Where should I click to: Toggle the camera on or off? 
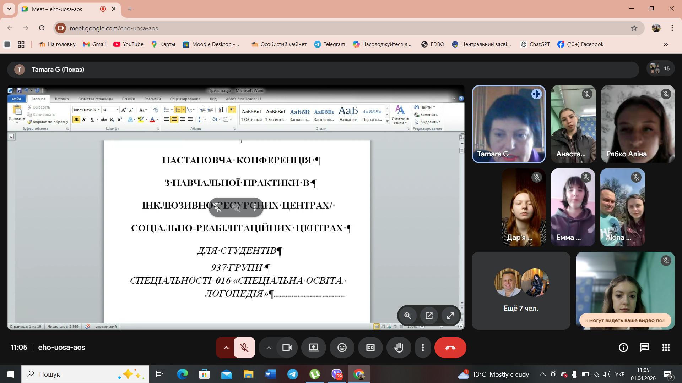287,348
